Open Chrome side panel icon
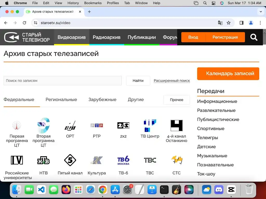 coord(242,23)
